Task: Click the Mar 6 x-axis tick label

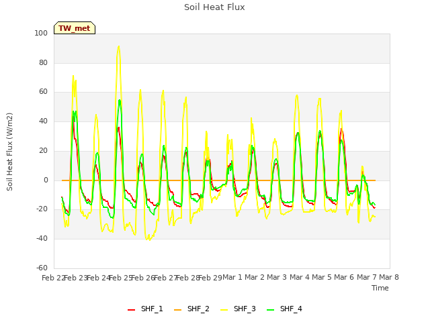Action: [x=344, y=277]
